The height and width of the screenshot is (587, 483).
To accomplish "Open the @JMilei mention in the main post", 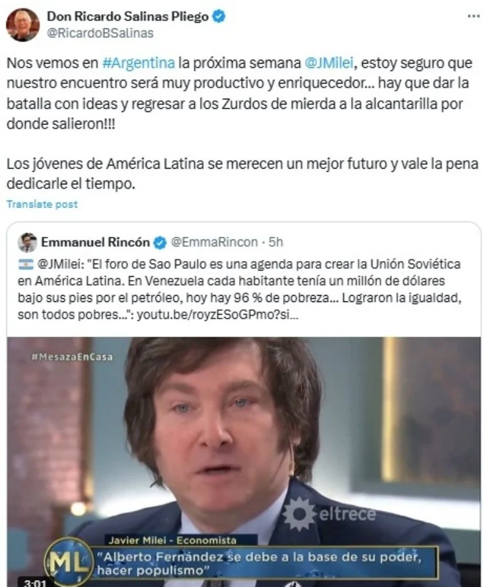I will tap(329, 62).
